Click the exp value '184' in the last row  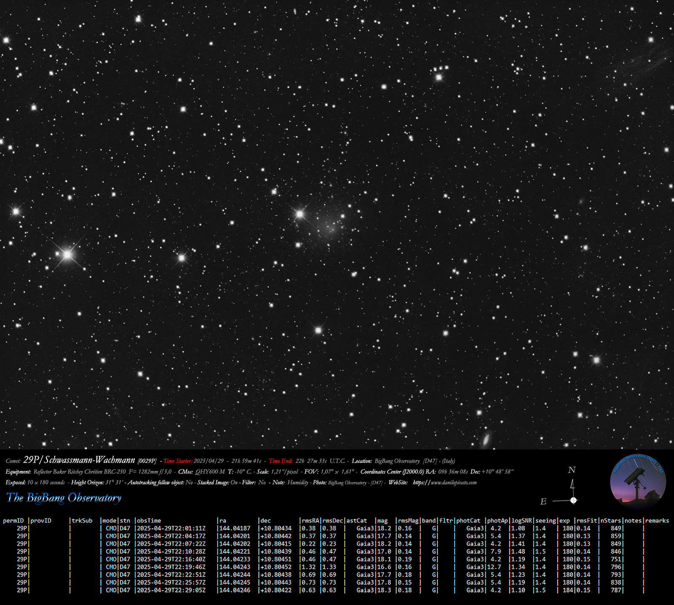click(568, 590)
